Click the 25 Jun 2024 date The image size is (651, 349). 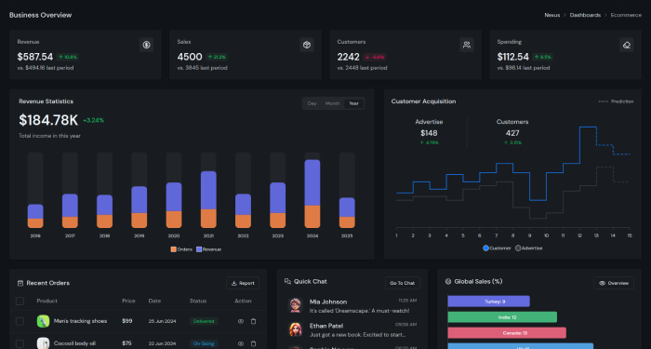[162, 321]
